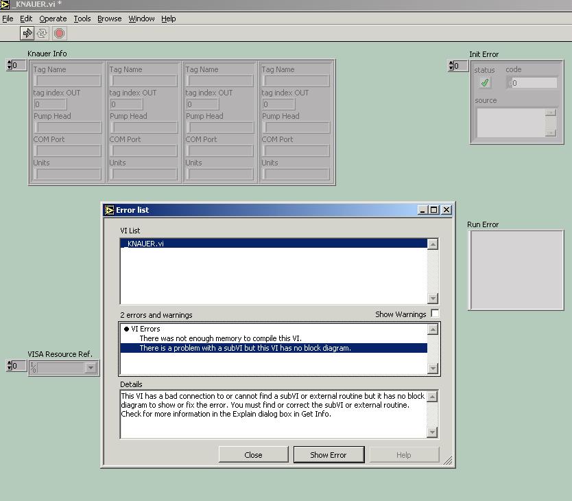Click the Error list resize grip corner
This screenshot has height=501, width=572.
[448, 461]
